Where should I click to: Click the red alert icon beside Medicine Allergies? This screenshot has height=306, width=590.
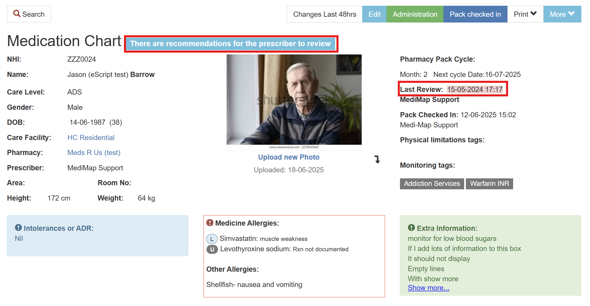210,223
